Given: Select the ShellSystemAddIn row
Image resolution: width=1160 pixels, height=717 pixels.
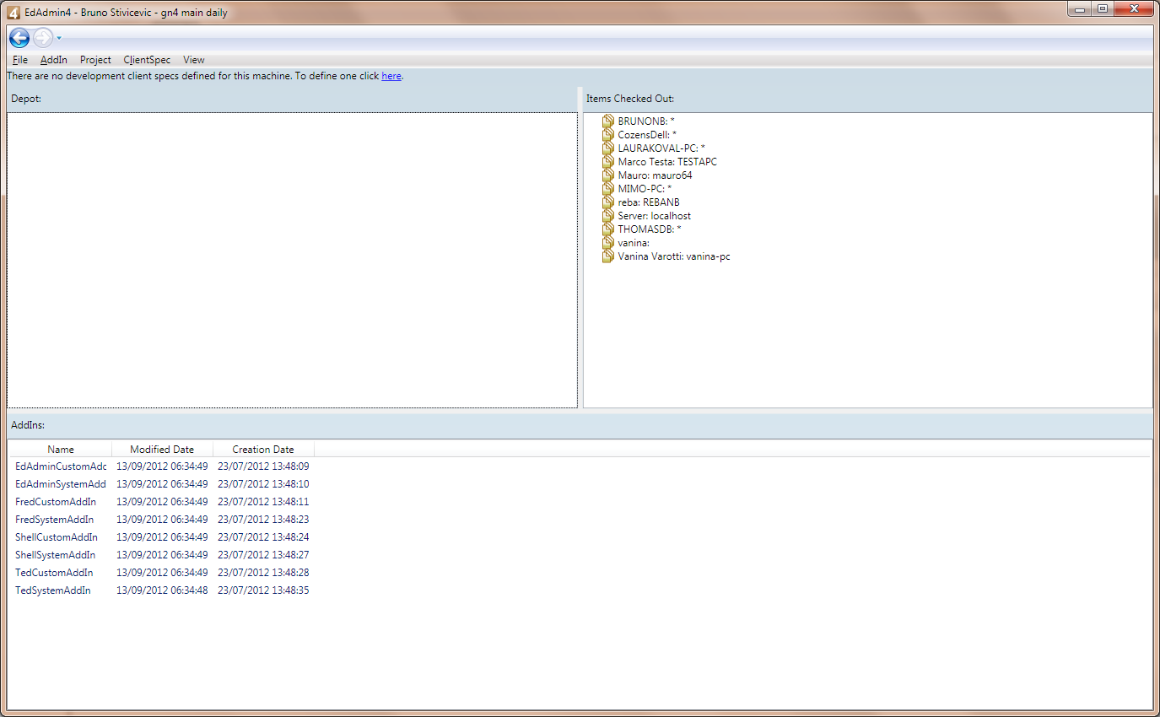Looking at the screenshot, I should click(x=580, y=555).
